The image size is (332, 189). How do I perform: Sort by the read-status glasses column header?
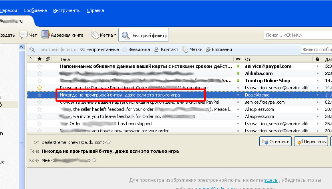[238, 59]
